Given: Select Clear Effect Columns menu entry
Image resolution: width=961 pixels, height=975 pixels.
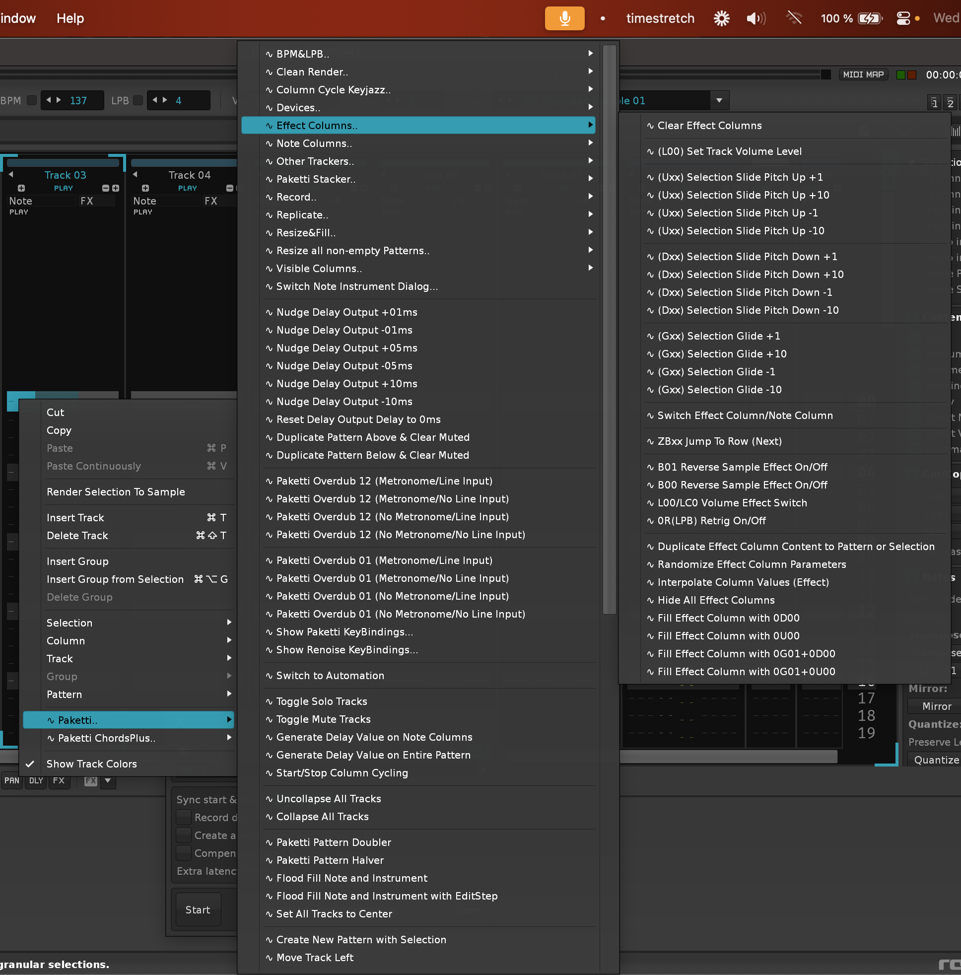Looking at the screenshot, I should pos(709,126).
